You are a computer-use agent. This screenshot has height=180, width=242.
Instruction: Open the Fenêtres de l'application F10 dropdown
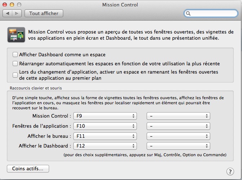tap(105, 126)
